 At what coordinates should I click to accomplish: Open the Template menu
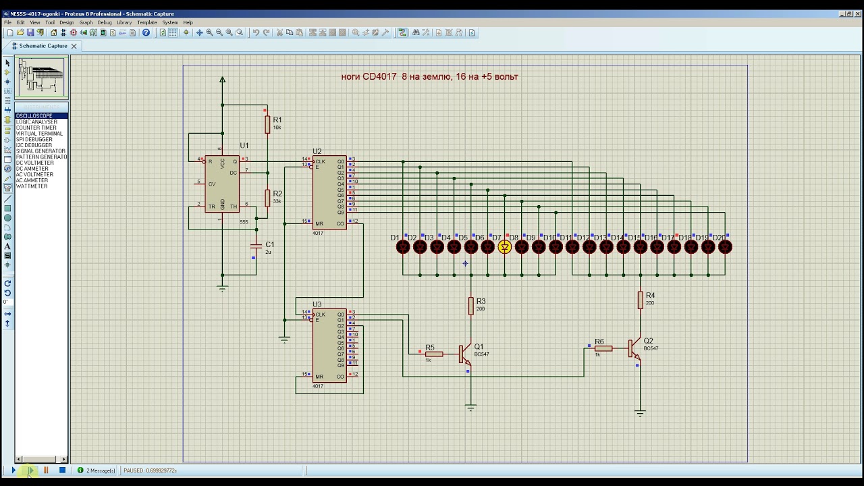tap(147, 22)
